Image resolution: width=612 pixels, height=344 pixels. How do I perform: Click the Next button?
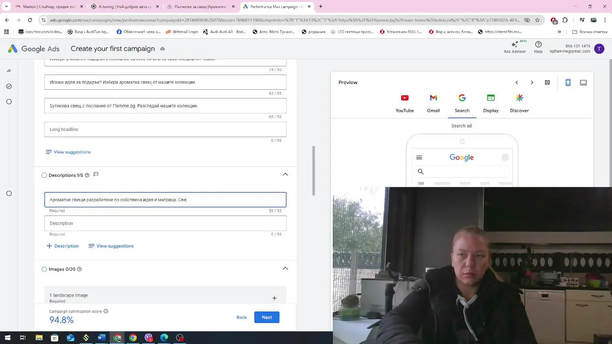[x=267, y=317]
